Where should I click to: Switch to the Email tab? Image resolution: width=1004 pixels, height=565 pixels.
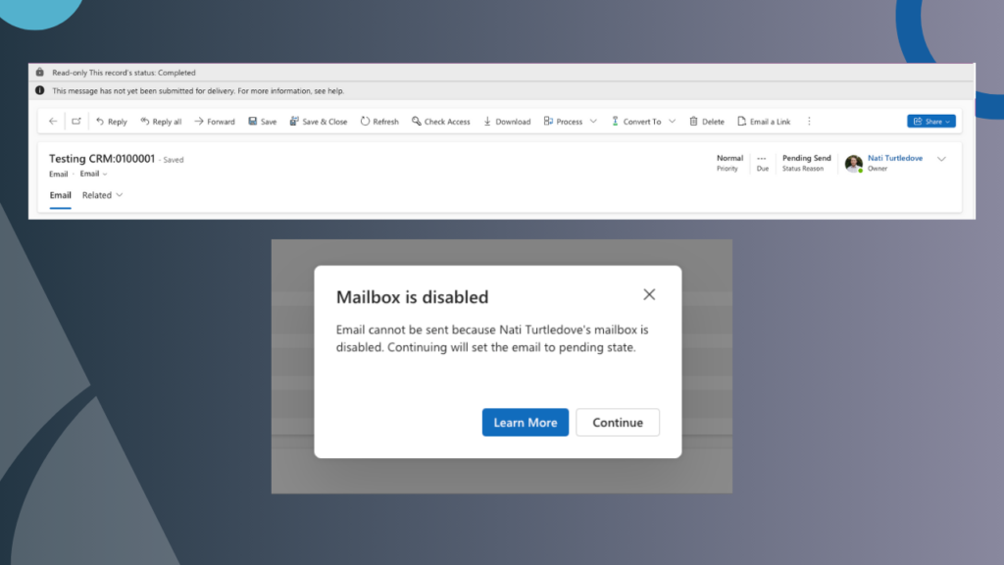click(x=60, y=194)
